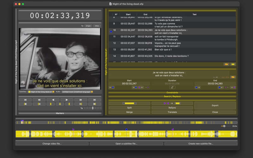Image resolution: width=253 pixels, height=158 pixels.
Task: Click the Start time field 00:02:32,247
Action: point(129,83)
